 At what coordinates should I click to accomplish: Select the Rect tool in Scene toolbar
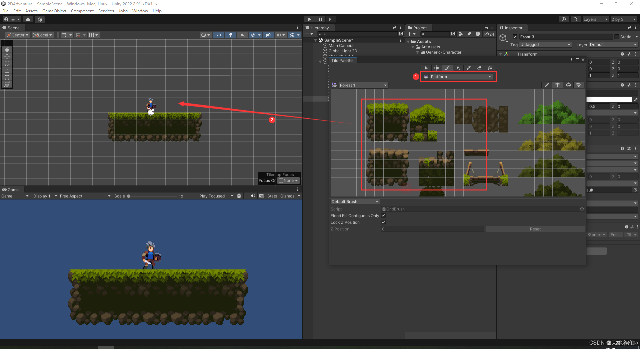coord(7,77)
